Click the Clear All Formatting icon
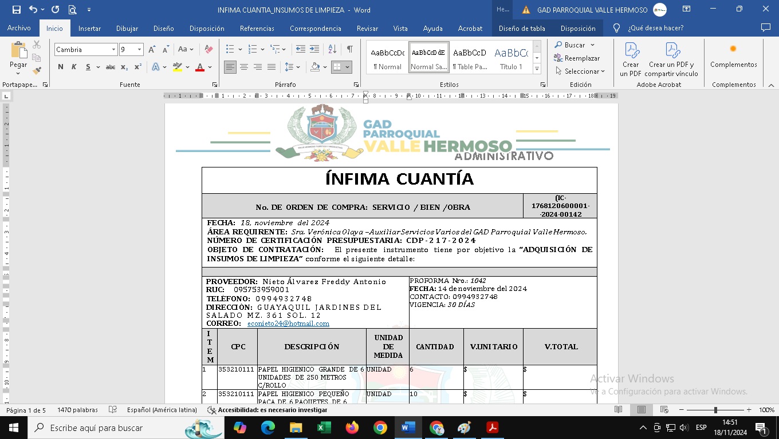The image size is (779, 439). 208,50
